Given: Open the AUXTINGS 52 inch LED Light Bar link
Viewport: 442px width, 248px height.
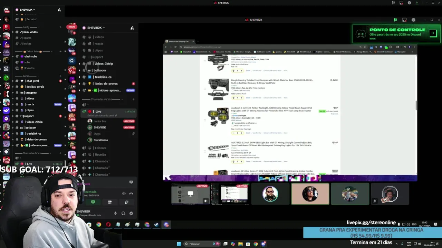Looking at the screenshot, I should (x=271, y=144).
